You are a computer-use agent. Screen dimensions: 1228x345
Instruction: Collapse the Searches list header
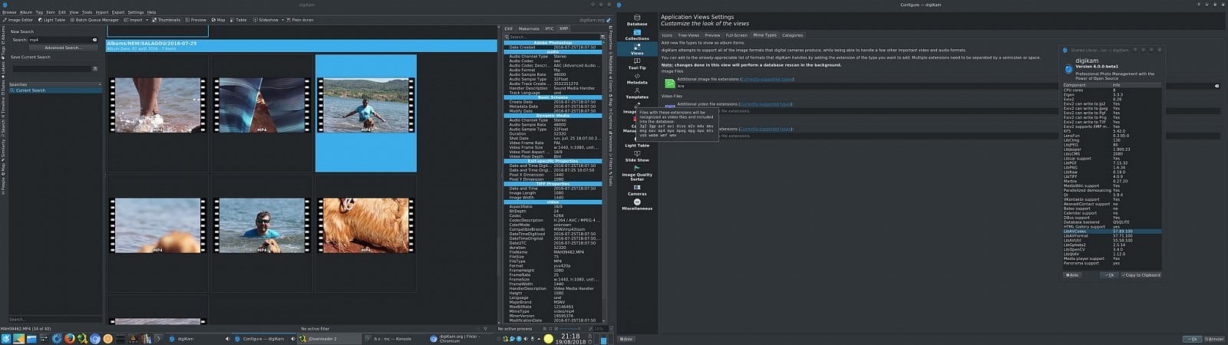(x=54, y=84)
